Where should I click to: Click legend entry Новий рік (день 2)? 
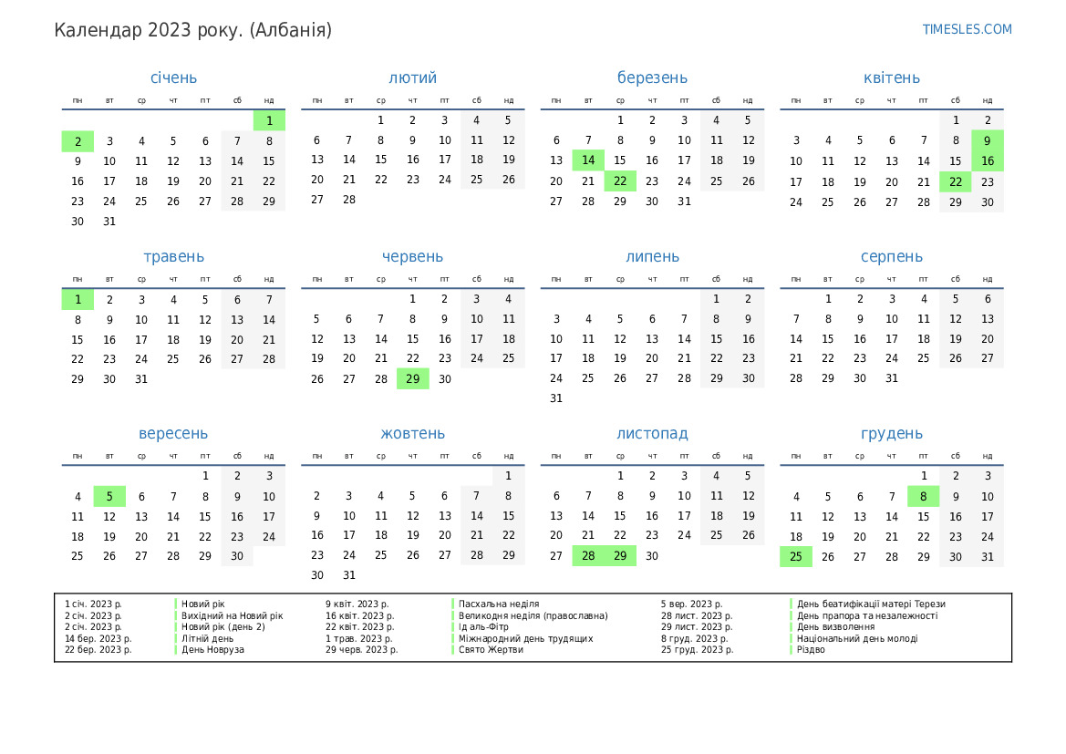coord(223,627)
